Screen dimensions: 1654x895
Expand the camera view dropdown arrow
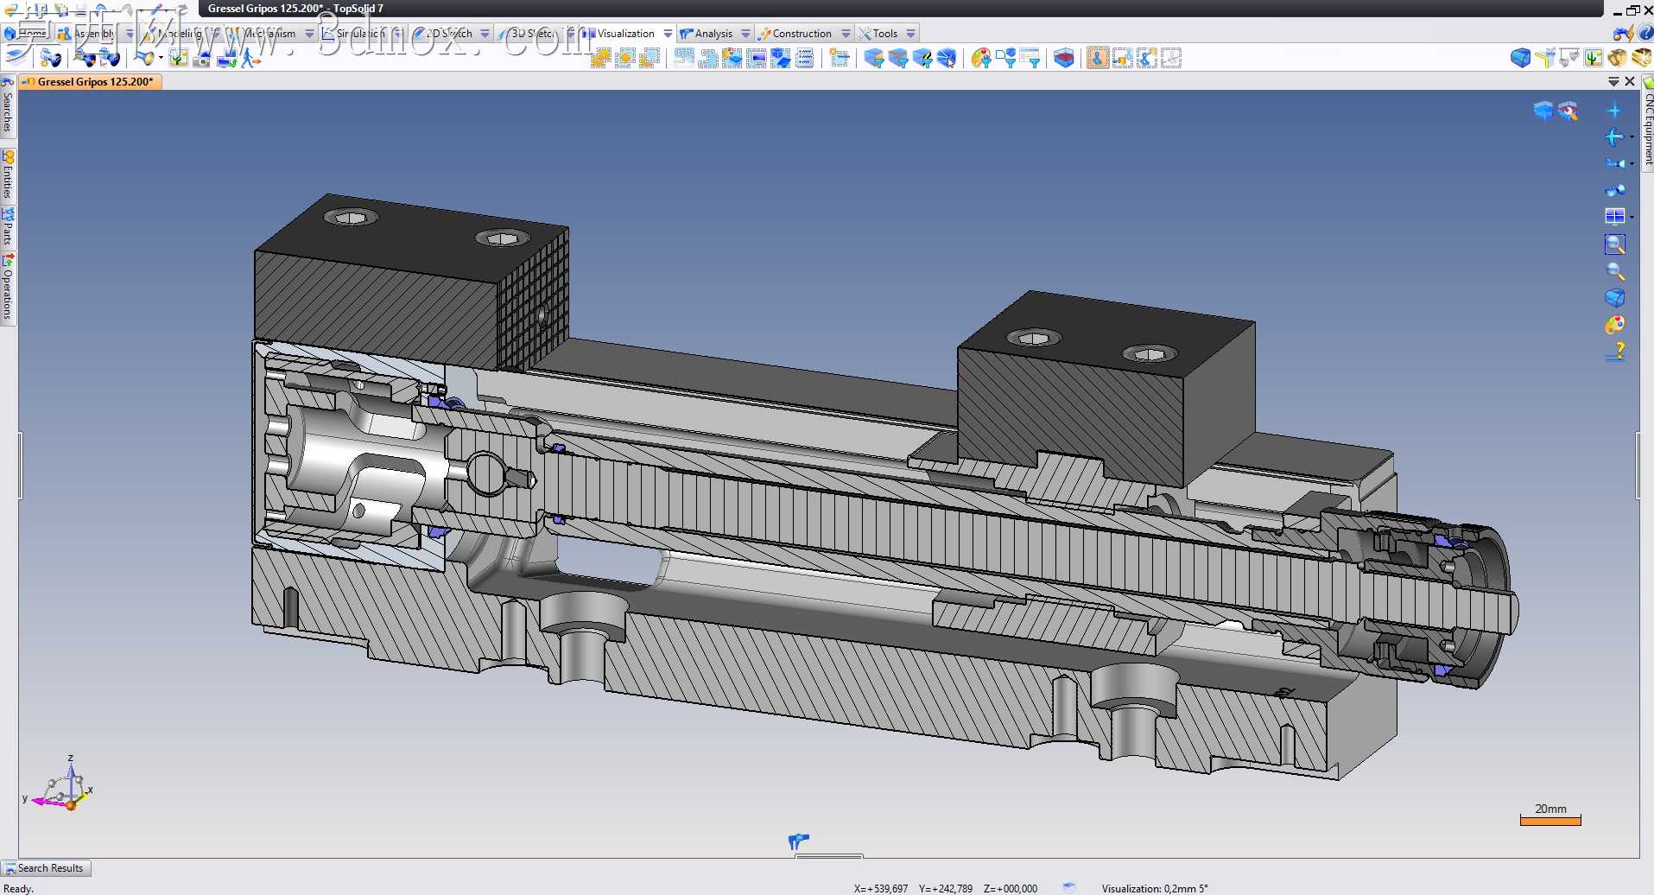coord(1632,162)
